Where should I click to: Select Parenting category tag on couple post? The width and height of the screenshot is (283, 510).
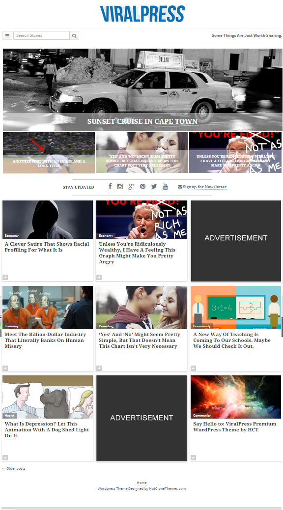[x=106, y=326]
